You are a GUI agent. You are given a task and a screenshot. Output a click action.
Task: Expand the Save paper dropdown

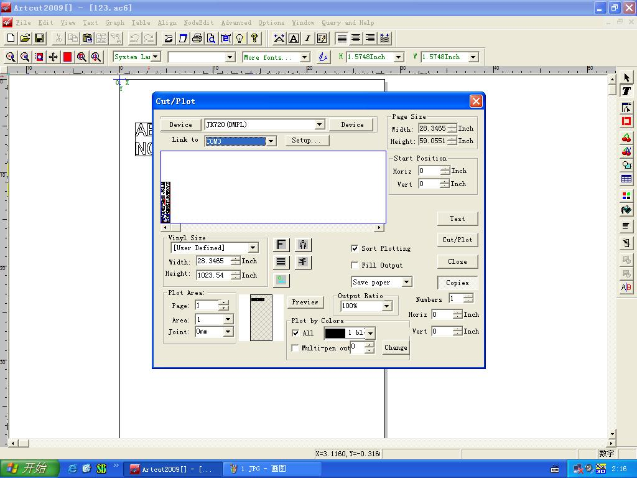pos(406,282)
